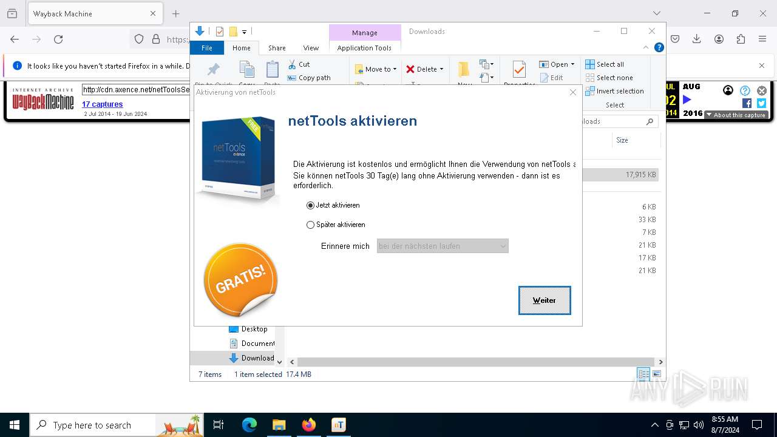This screenshot has width=777, height=437.
Task: Click the Firefox reload button
Action: pyautogui.click(x=58, y=39)
